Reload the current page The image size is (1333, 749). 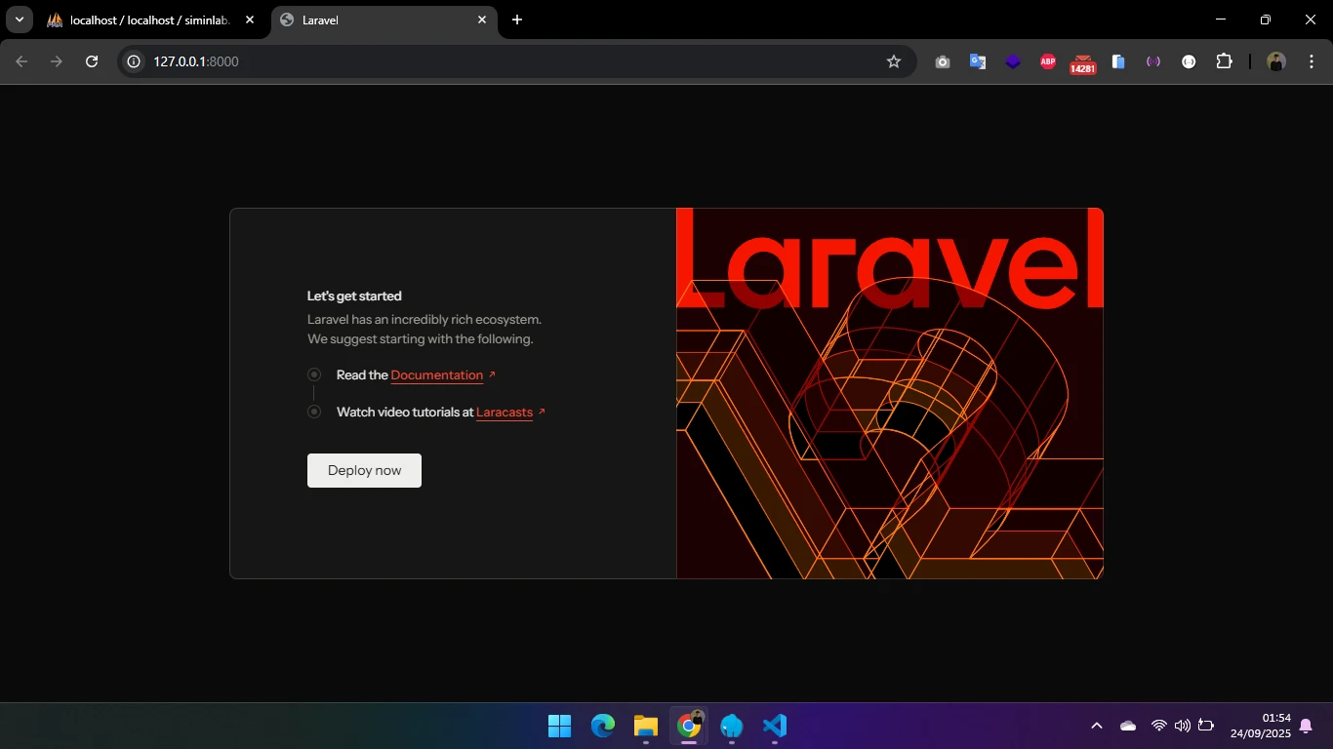(x=92, y=61)
